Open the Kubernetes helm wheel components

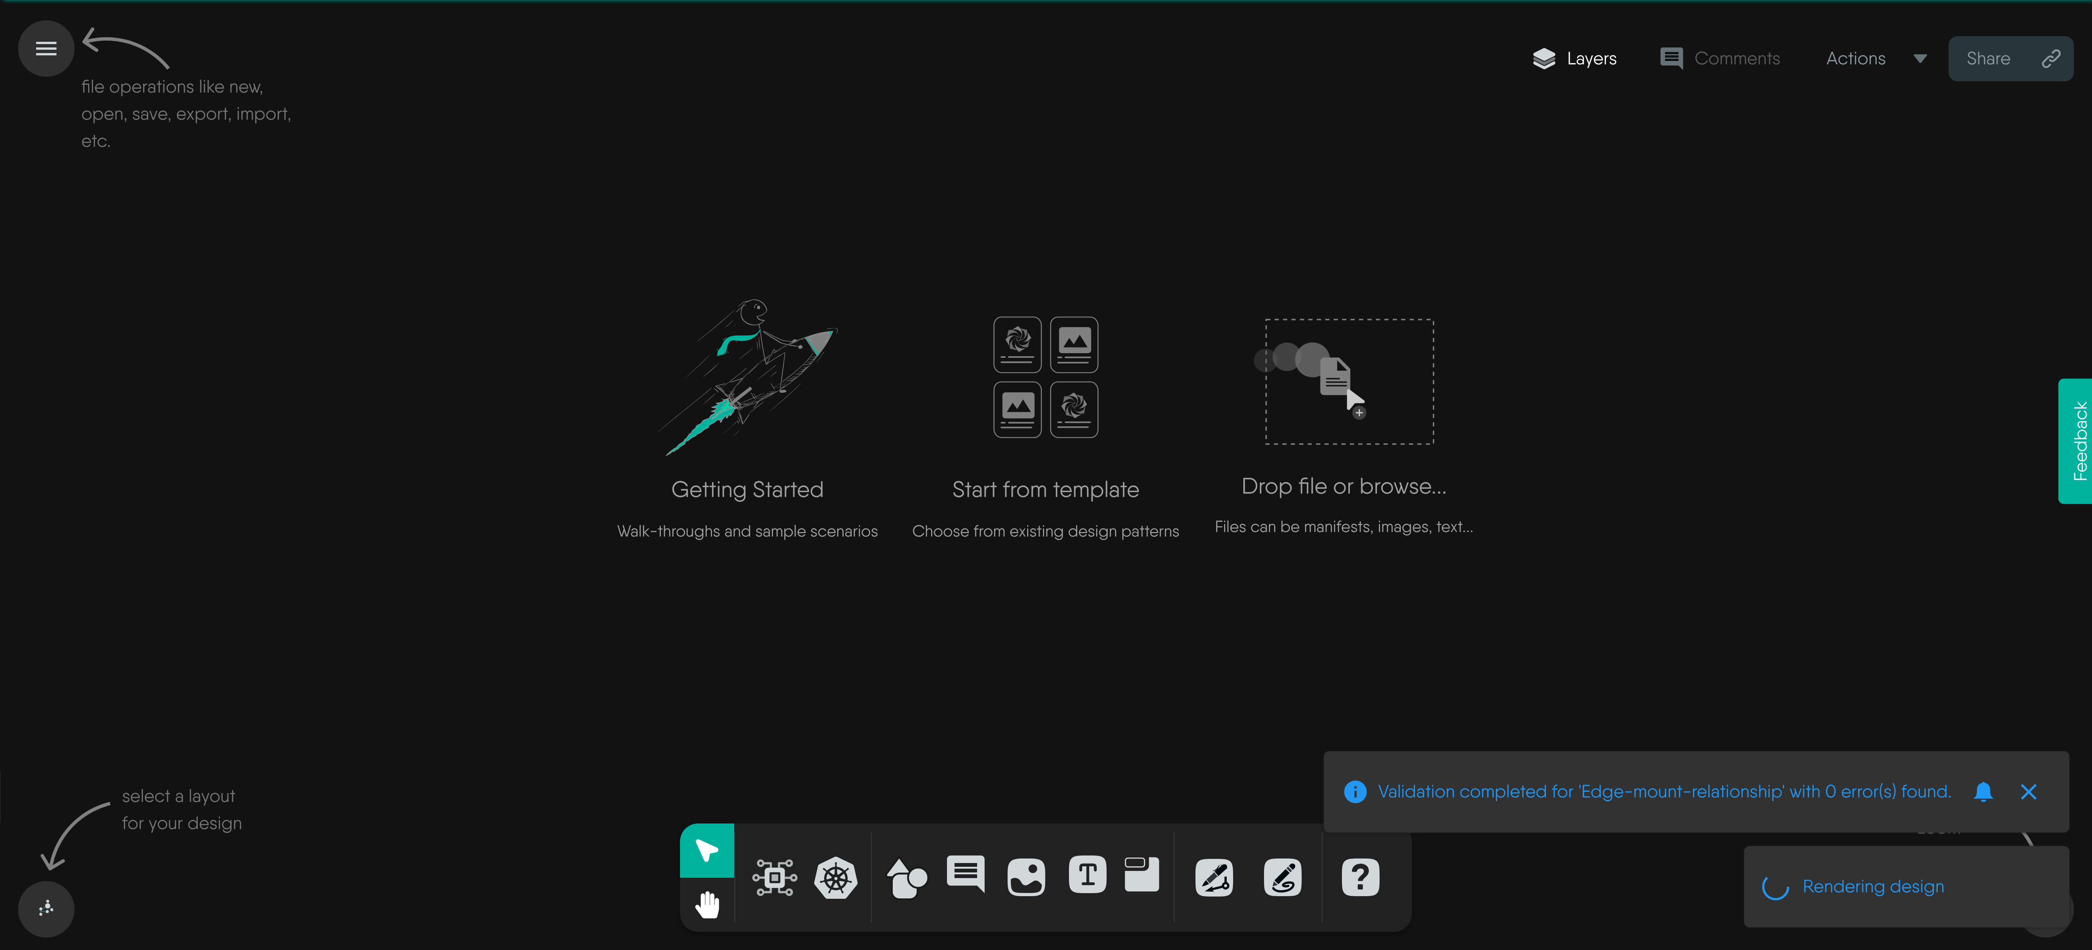click(836, 877)
